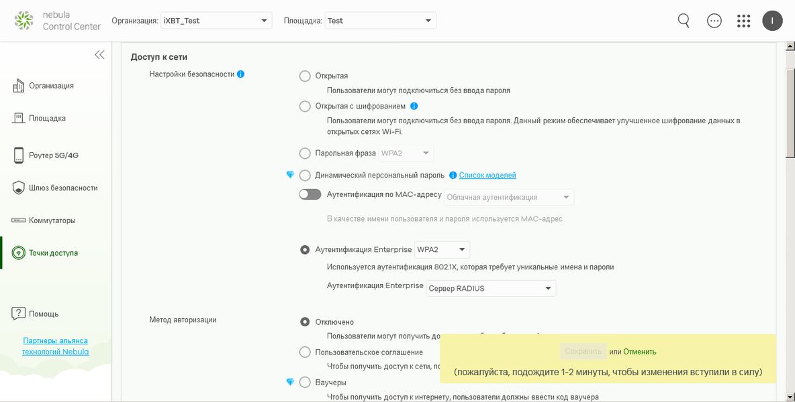Open the Организация iXBT_Test dropdown
This screenshot has height=402, width=795.
point(216,21)
